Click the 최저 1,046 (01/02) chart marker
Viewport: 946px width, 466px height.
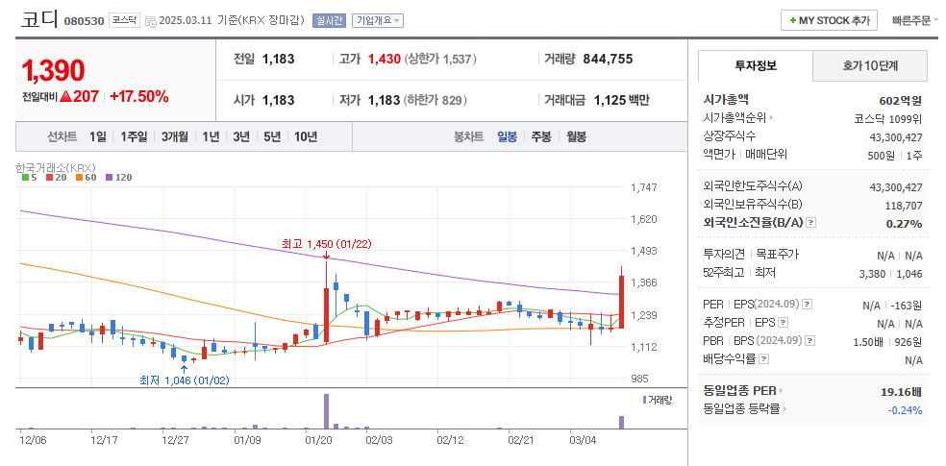(184, 380)
